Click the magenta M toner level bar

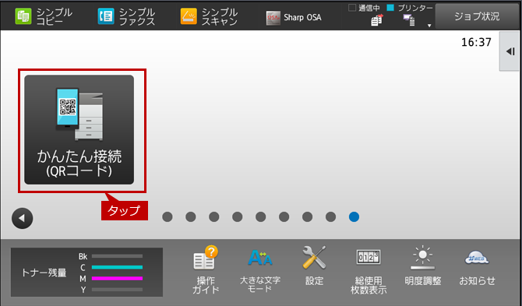pyautogui.click(x=117, y=279)
